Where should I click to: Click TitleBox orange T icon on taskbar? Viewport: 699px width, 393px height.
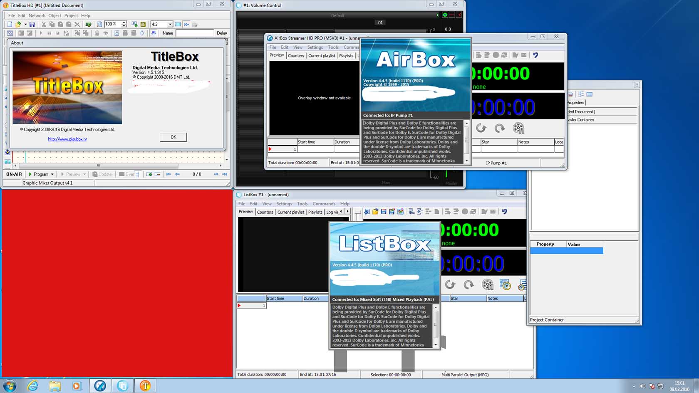coord(145,386)
